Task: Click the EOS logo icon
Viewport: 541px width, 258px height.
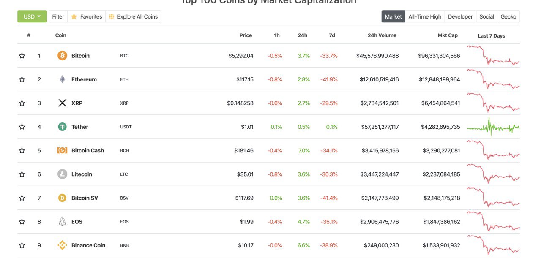Action: [x=62, y=222]
